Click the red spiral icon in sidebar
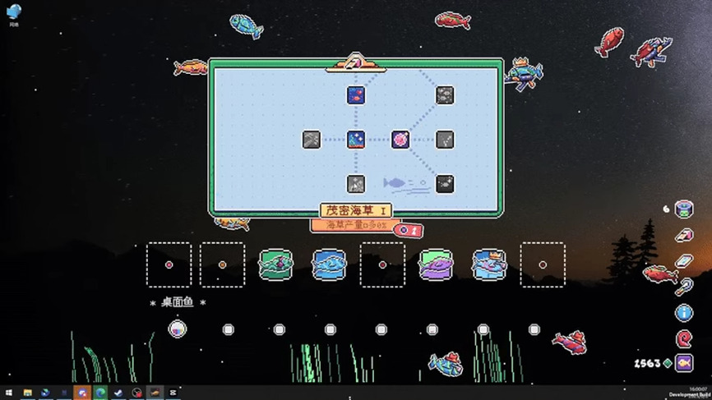 tap(683, 338)
